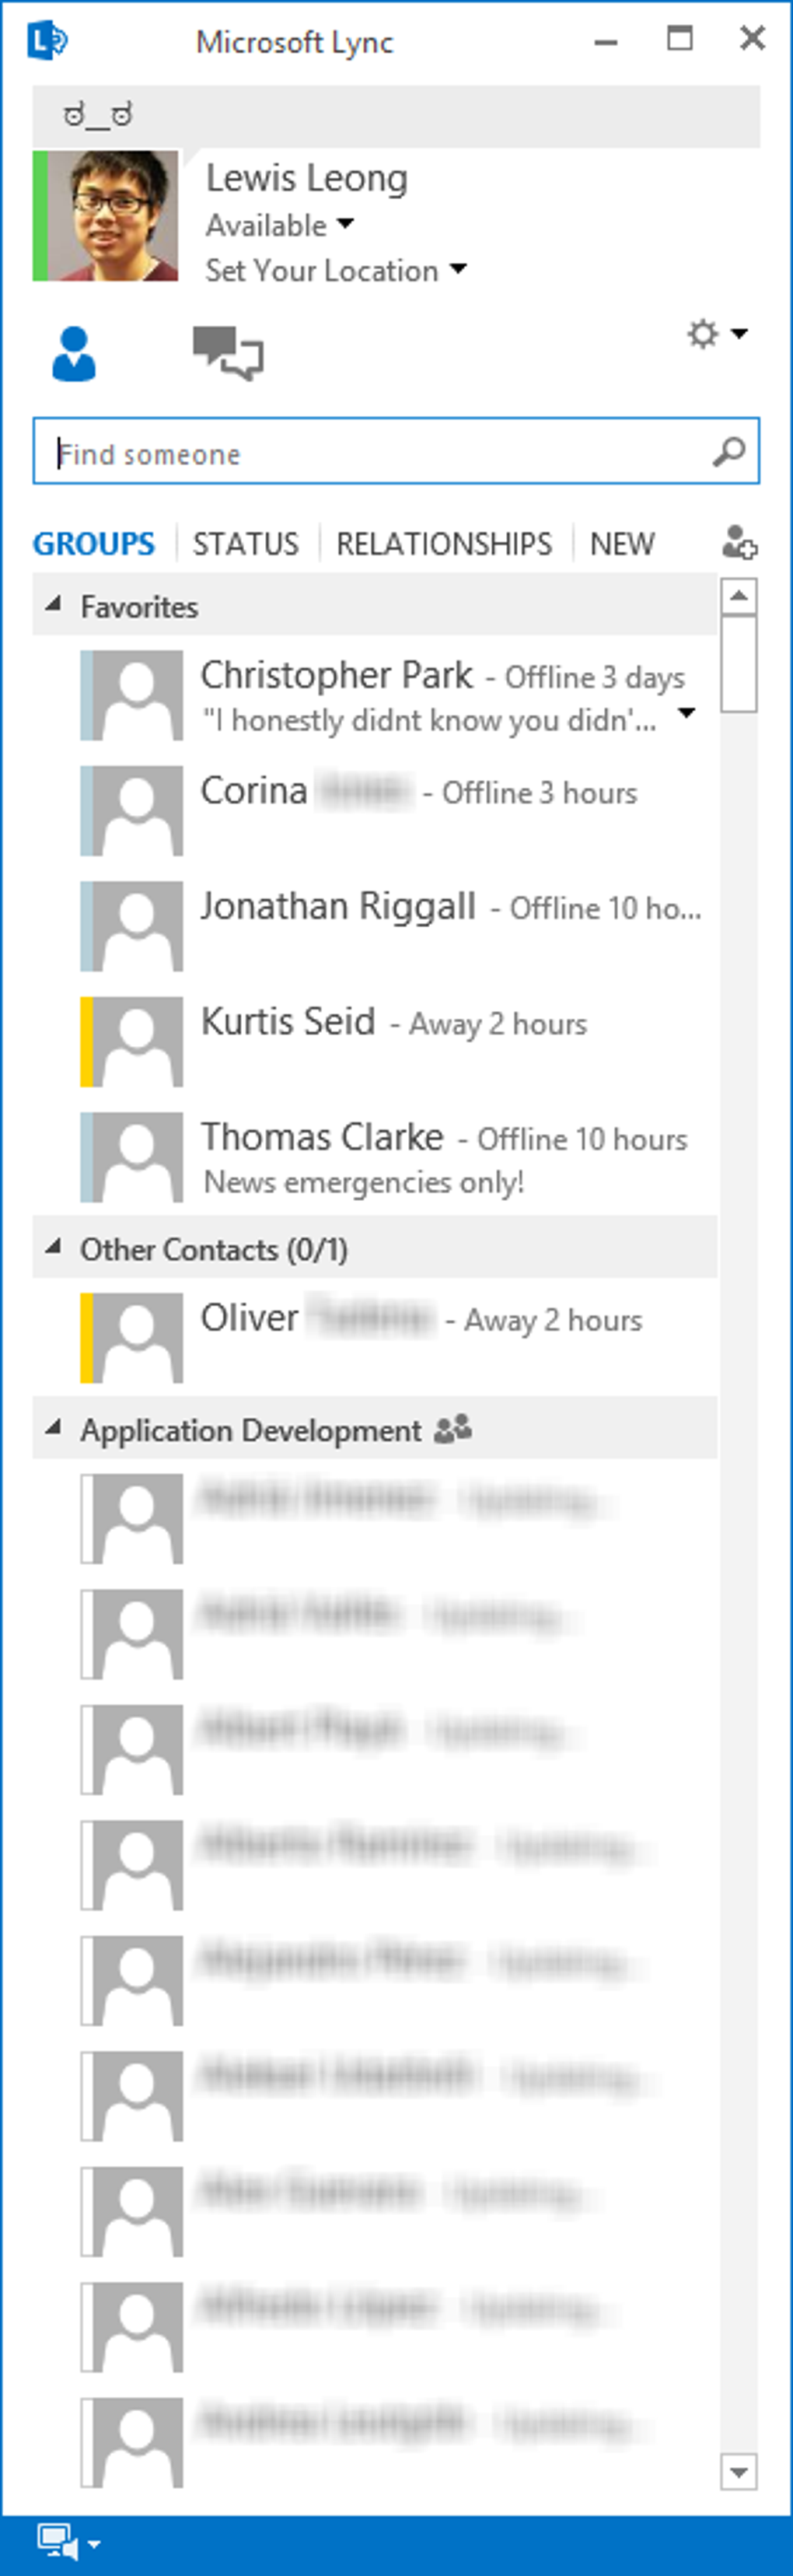793x2576 pixels.
Task: Open the Contacts view person icon
Action: tap(74, 354)
